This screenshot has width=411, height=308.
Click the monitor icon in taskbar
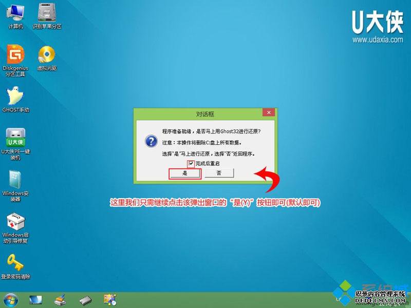(x=35, y=300)
